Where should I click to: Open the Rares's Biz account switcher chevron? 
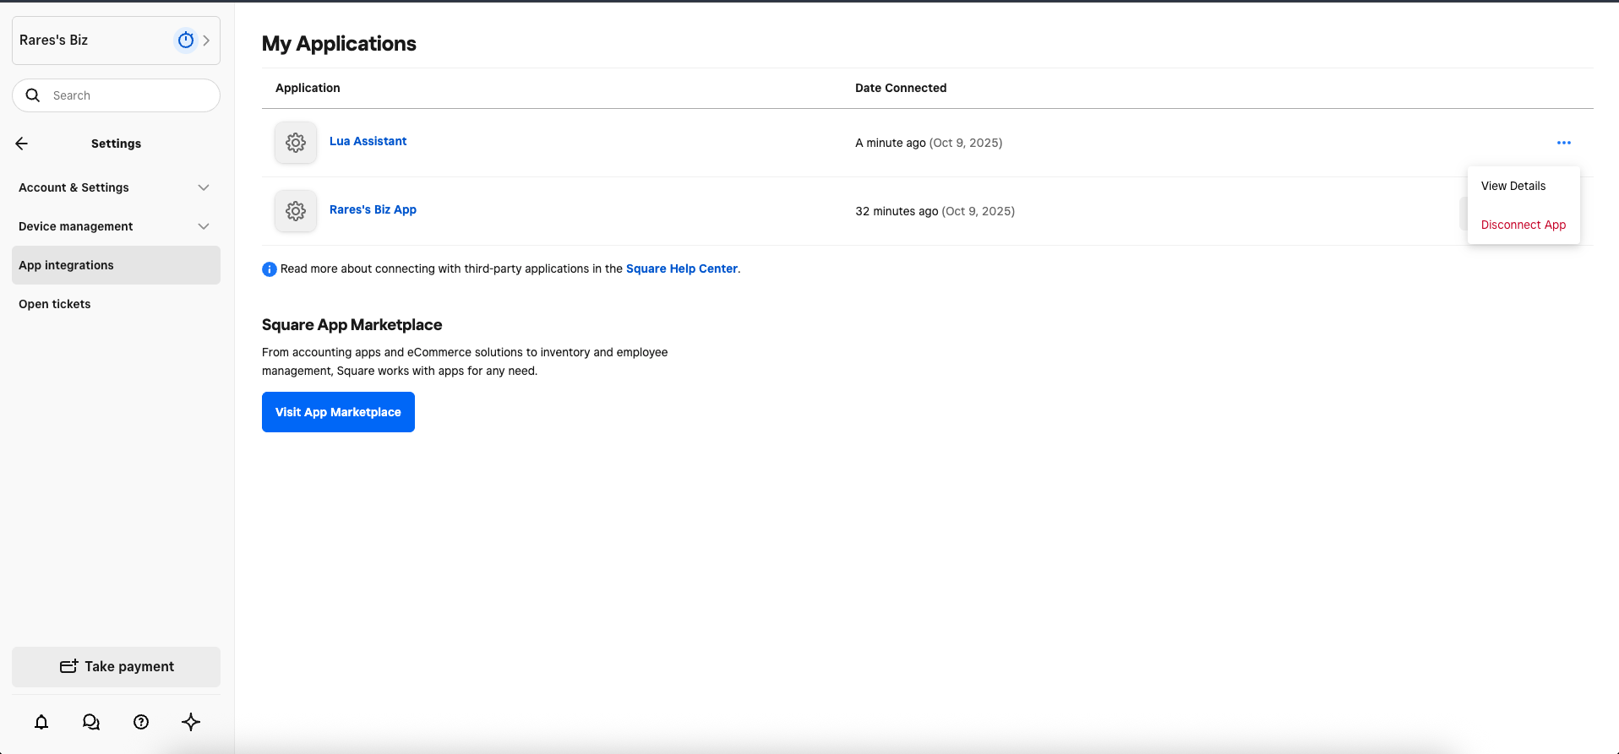point(206,40)
